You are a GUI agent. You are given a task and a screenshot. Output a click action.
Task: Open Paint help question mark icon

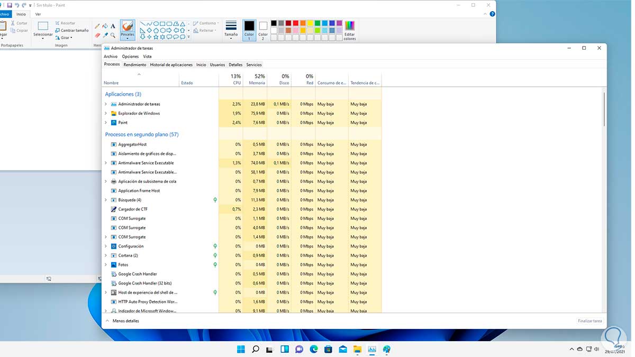coord(493,14)
